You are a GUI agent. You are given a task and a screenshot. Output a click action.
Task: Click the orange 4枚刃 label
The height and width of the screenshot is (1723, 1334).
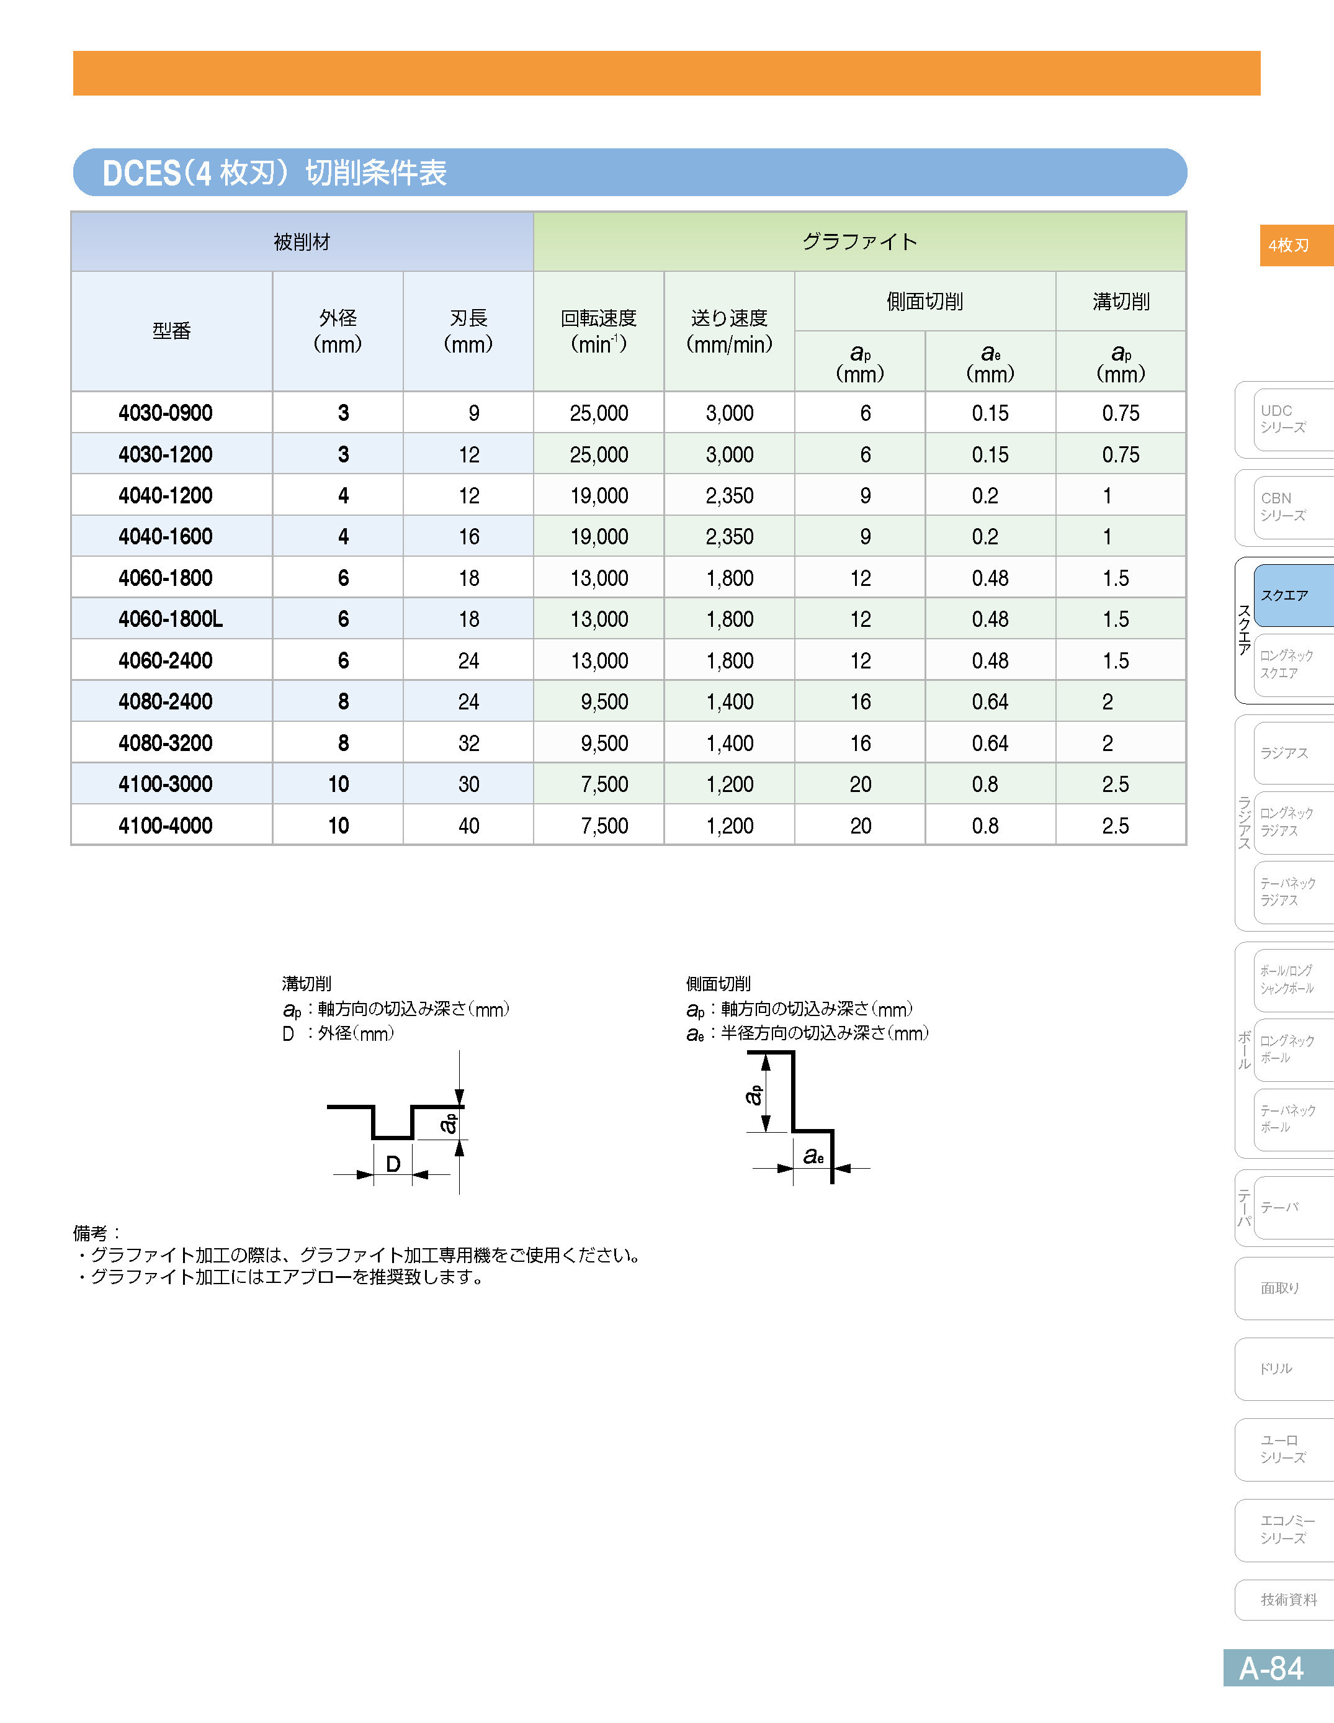click(x=1296, y=245)
